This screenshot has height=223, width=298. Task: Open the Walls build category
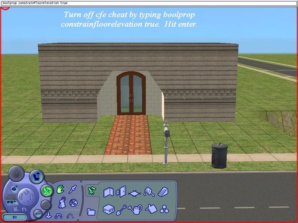click(108, 192)
